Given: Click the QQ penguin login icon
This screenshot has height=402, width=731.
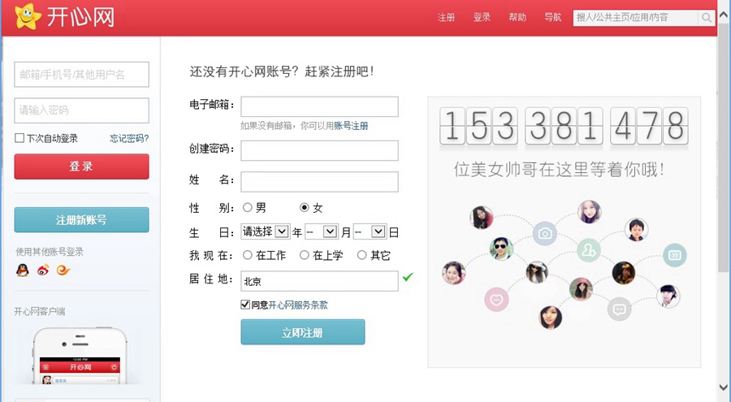Looking at the screenshot, I should click(23, 270).
